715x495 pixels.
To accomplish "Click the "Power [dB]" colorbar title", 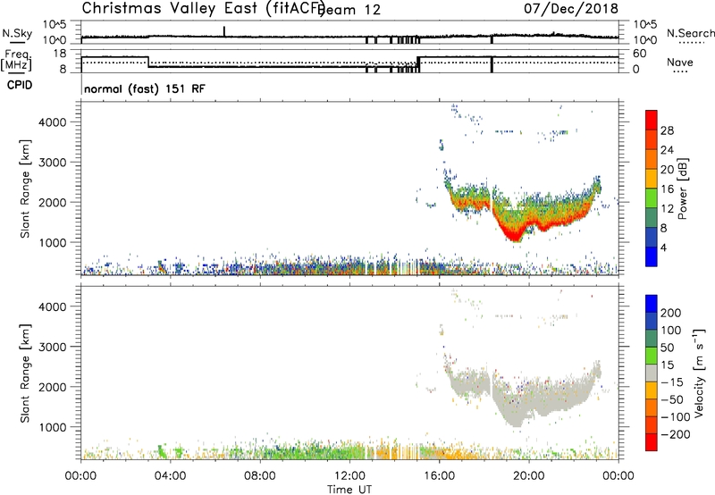I will (x=683, y=189).
